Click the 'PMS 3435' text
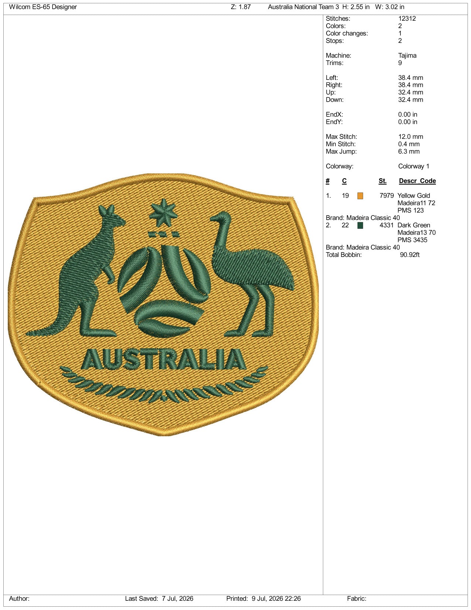 click(412, 240)
